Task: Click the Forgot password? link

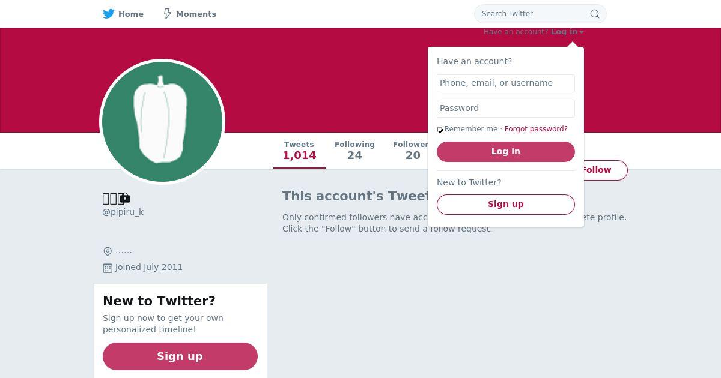Action: pos(536,129)
